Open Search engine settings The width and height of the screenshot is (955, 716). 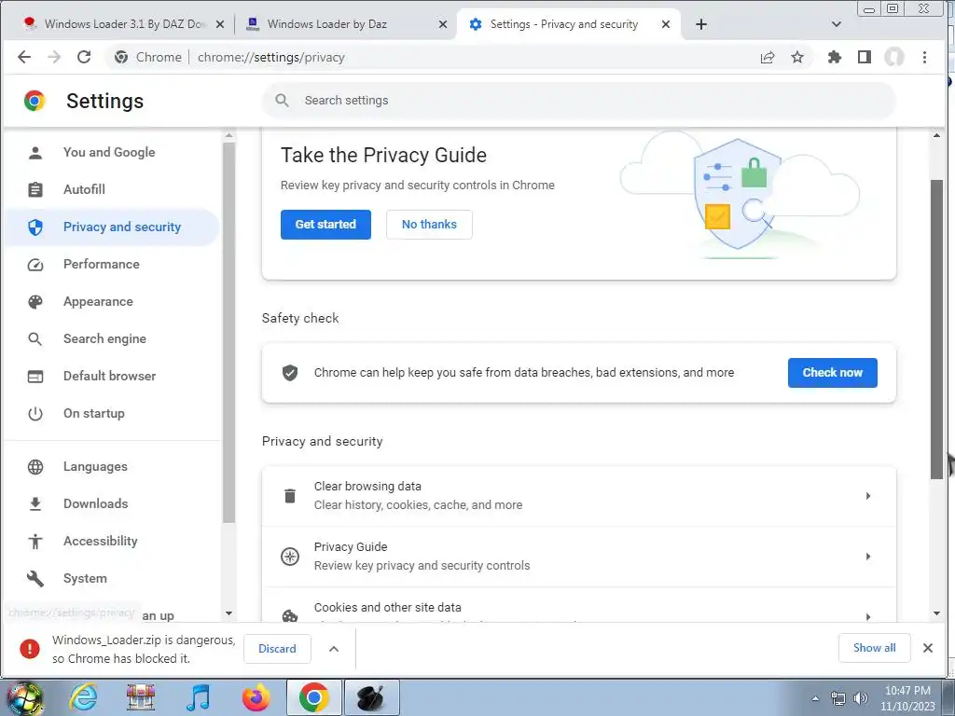click(x=110, y=338)
